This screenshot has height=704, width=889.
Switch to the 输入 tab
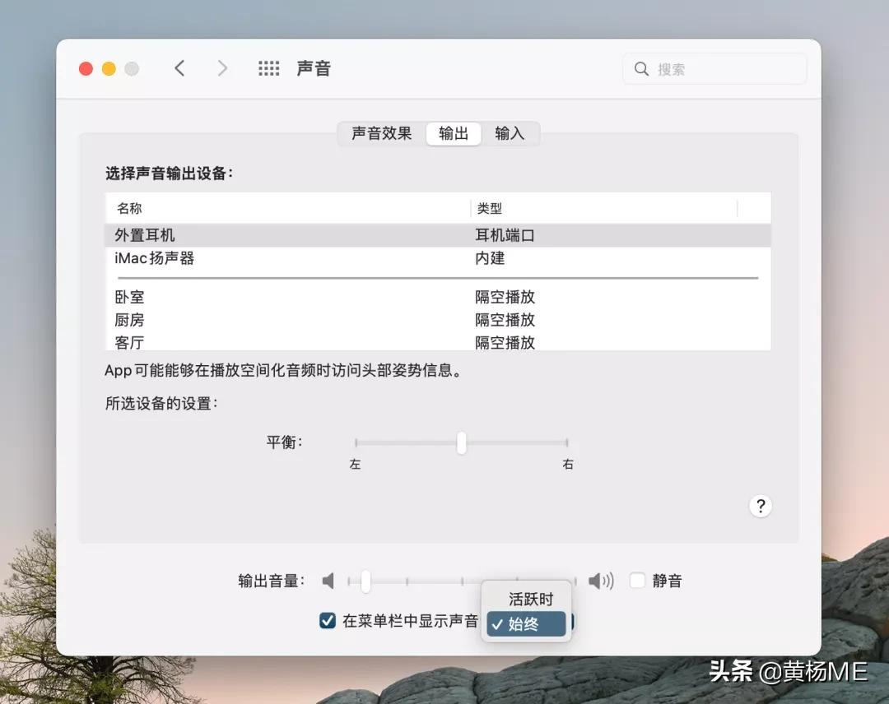point(511,133)
